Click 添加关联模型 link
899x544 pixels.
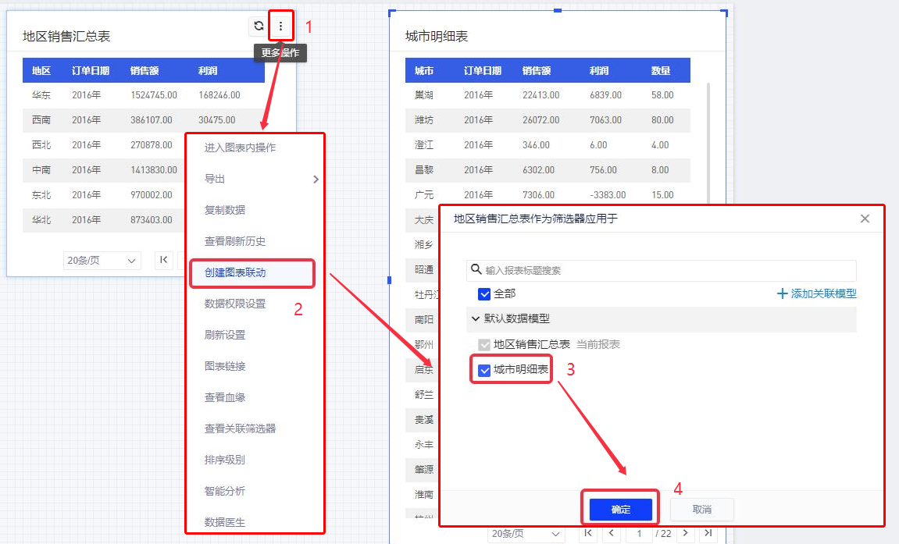pos(817,293)
